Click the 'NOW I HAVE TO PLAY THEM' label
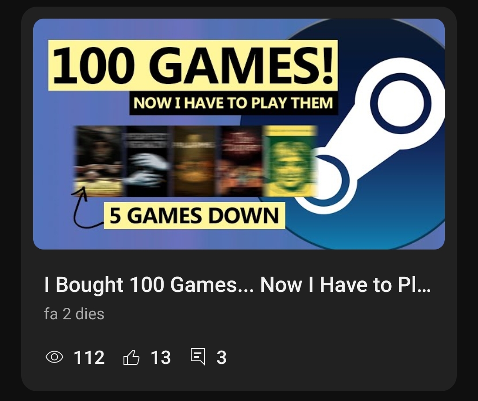 [x=234, y=103]
